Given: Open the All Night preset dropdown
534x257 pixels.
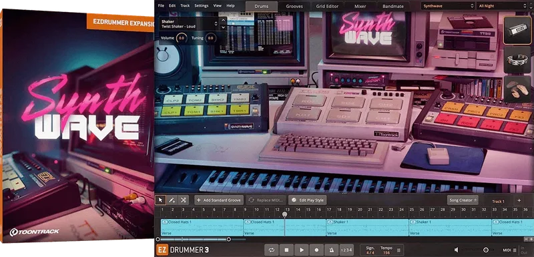Looking at the screenshot, I should [x=503, y=6].
